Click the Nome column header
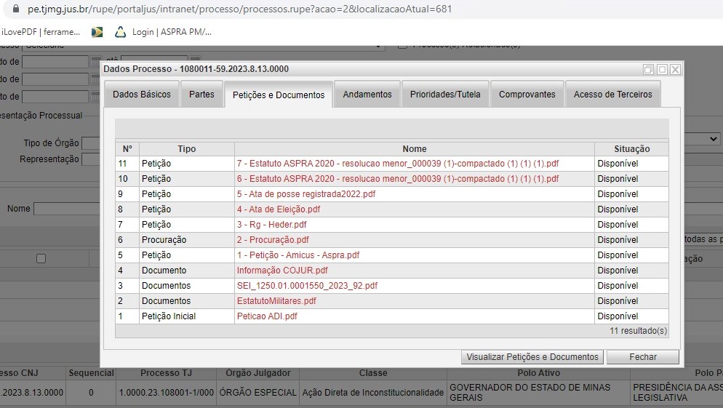 point(414,148)
